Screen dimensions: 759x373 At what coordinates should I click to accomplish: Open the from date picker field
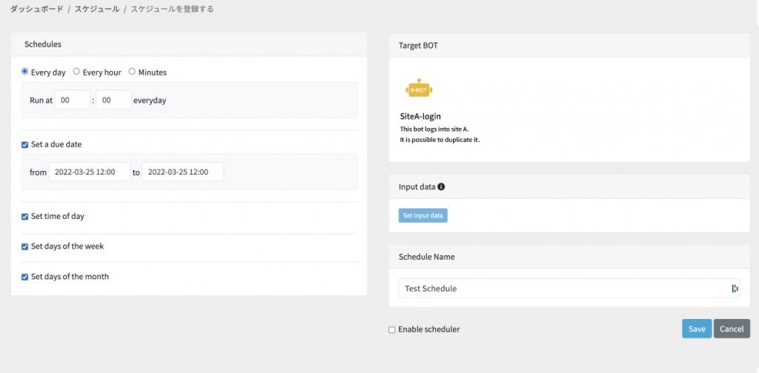pos(90,172)
